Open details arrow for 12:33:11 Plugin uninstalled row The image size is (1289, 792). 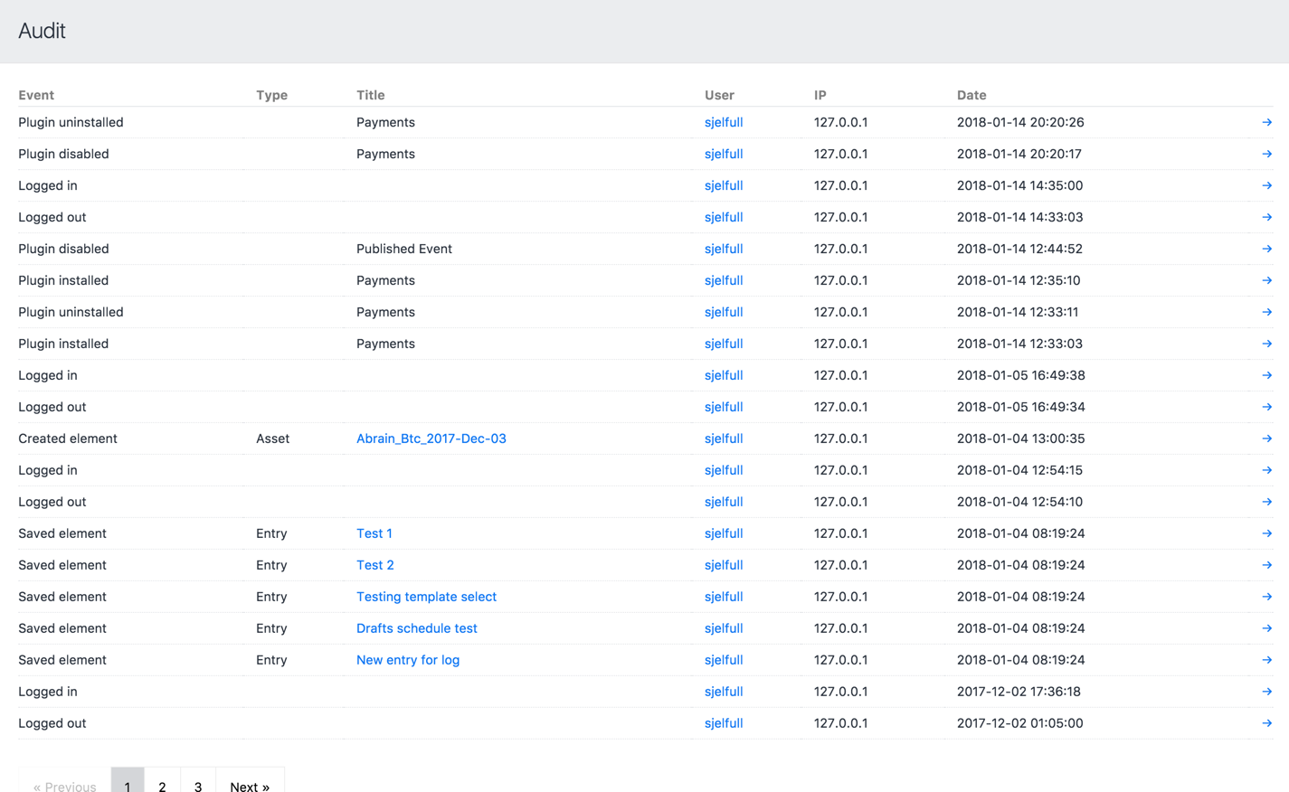pos(1266,312)
